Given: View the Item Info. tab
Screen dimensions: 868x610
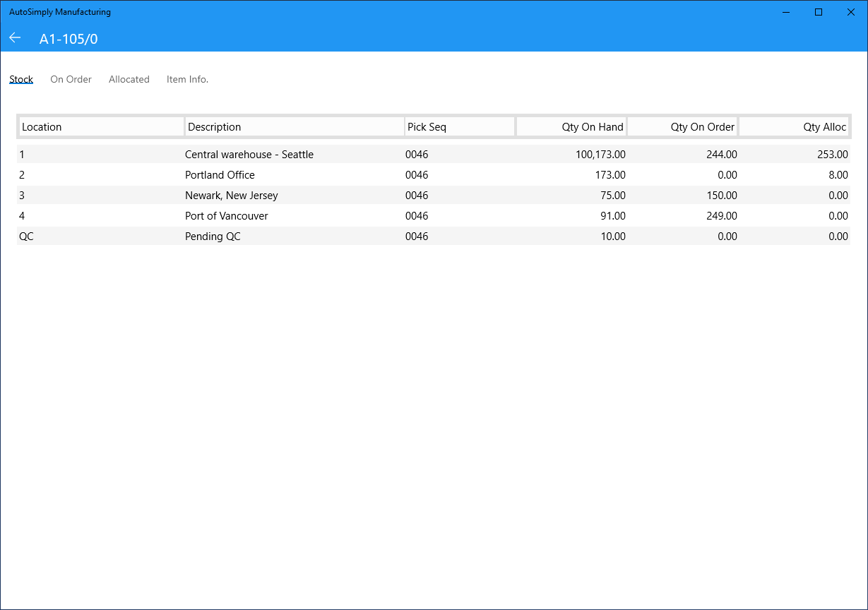Looking at the screenshot, I should point(187,79).
